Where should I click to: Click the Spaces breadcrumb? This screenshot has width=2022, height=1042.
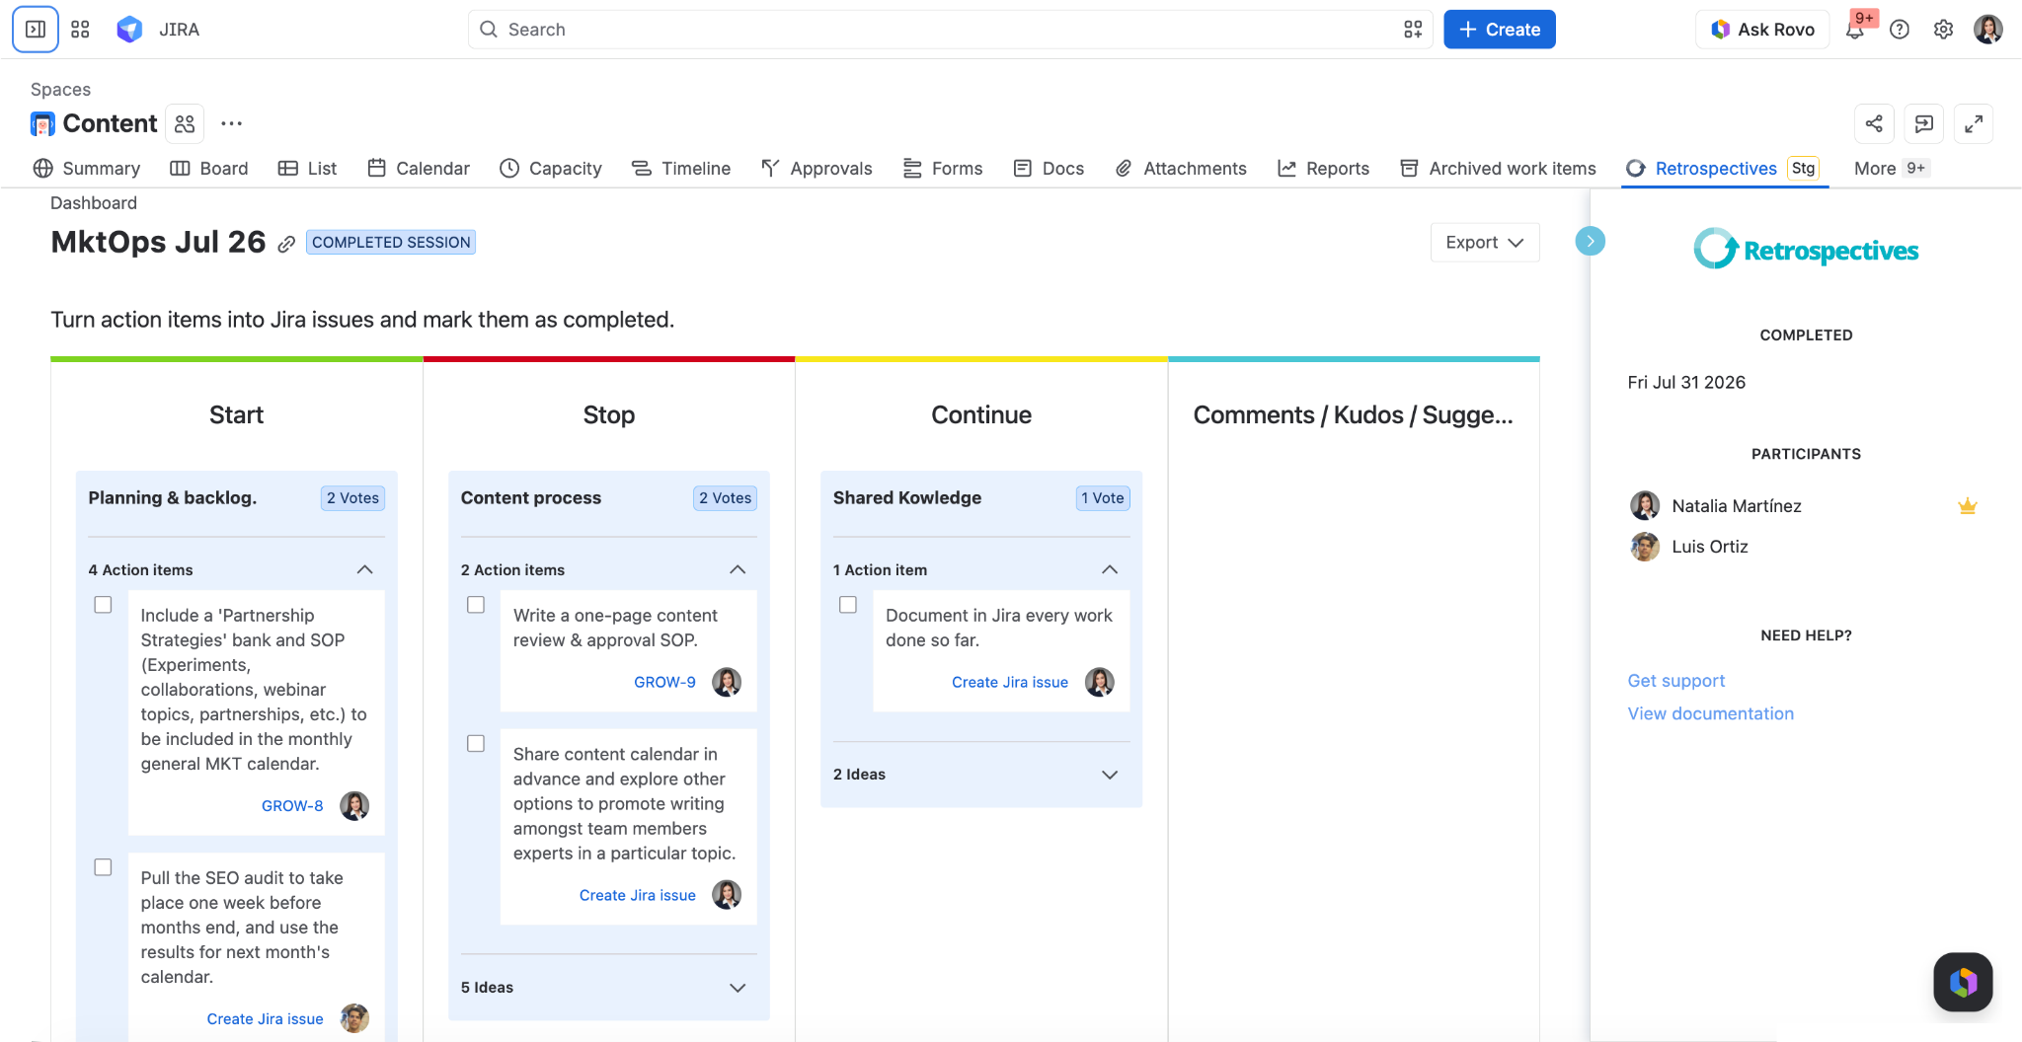(60, 90)
